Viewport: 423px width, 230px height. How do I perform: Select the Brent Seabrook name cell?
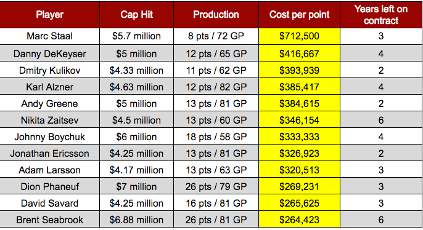click(49, 220)
